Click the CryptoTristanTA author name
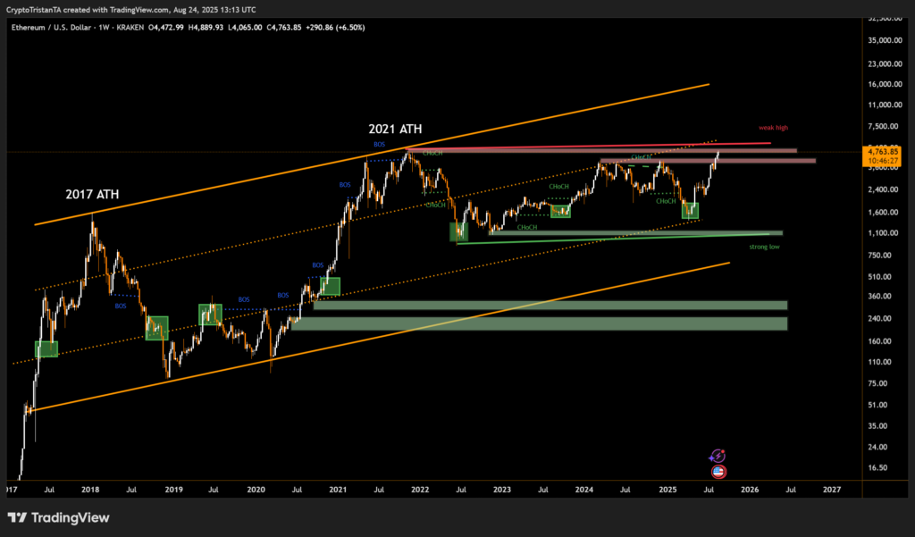Screen dimensions: 915x537 click(40, 10)
